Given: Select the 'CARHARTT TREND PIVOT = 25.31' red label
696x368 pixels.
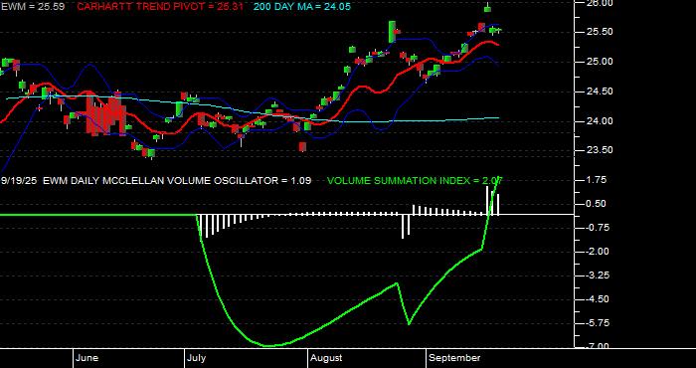Looking at the screenshot, I should coord(160,7).
